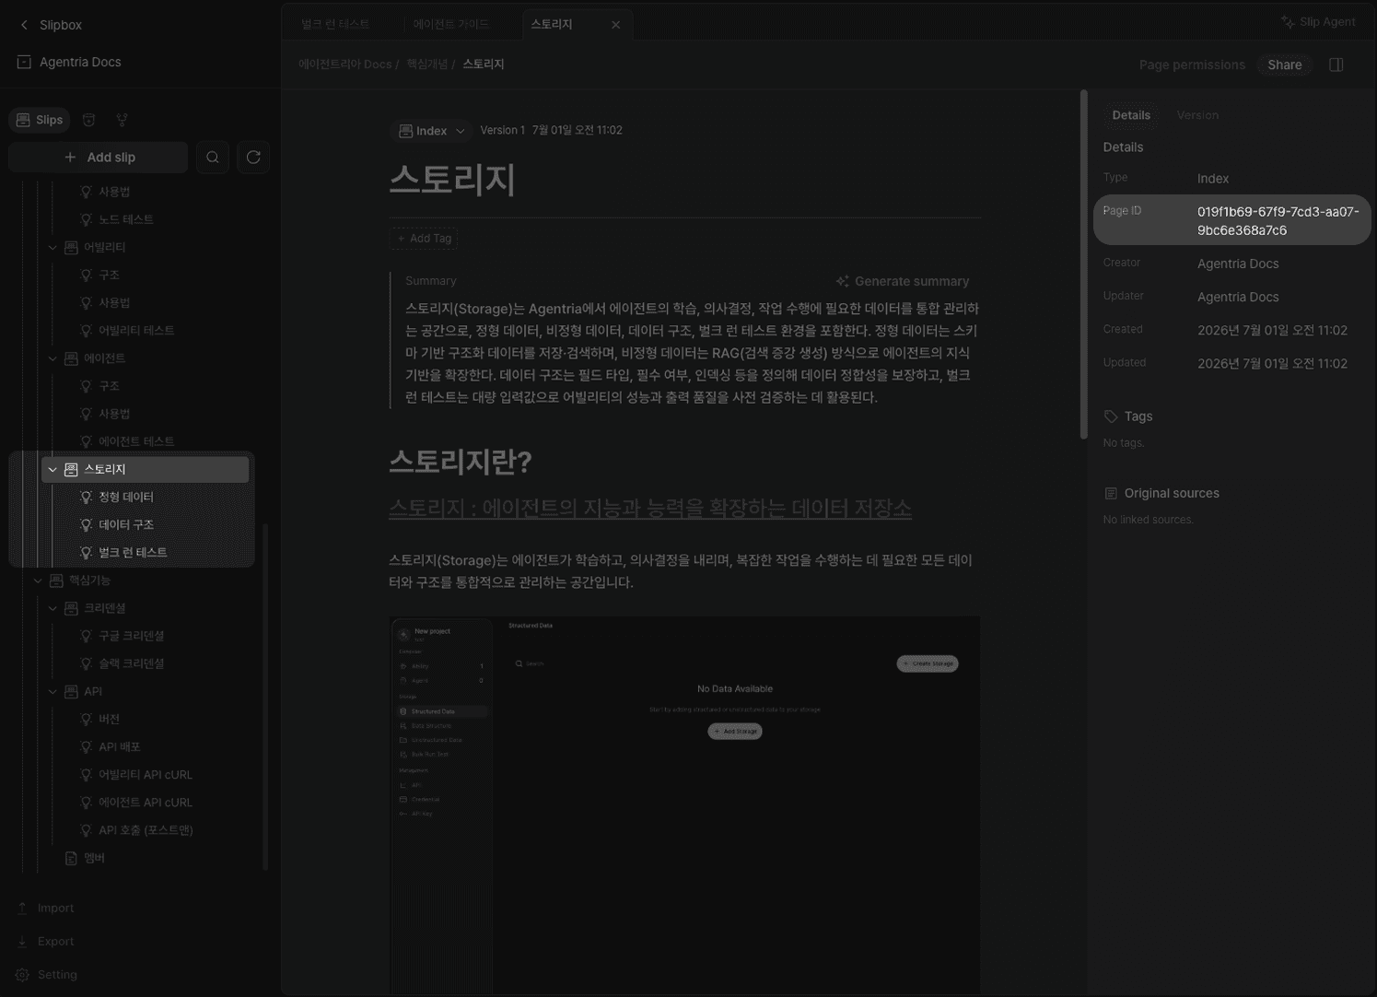
Task: Click the Export download icon
Action: 22,941
